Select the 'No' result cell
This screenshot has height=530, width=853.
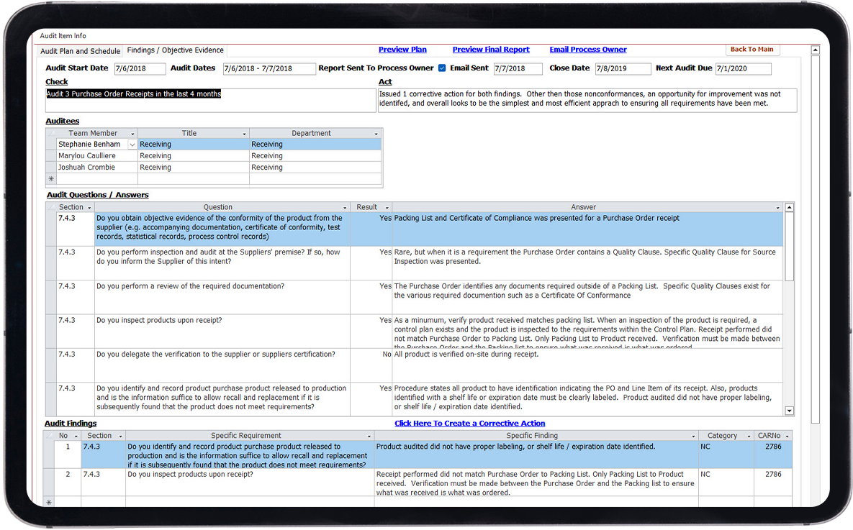(371, 365)
